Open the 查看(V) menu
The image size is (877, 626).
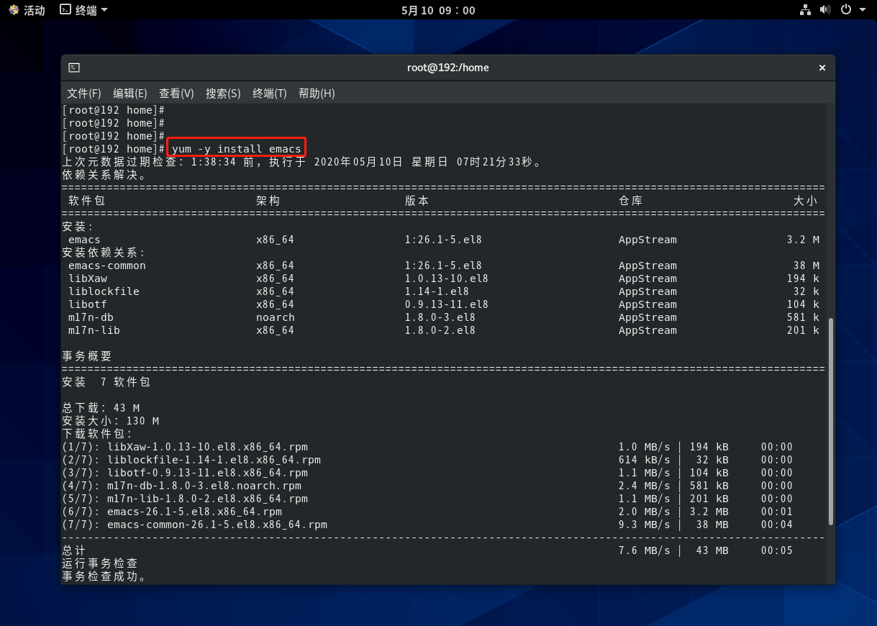pyautogui.click(x=176, y=94)
